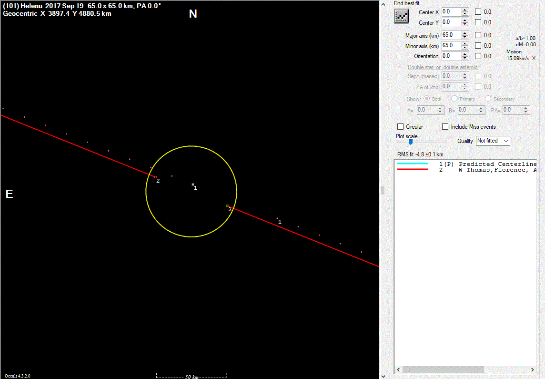Viewport: 545px width, 379px height.
Task: Decrease Center X with the down spinner arrow
Action: point(465,14)
